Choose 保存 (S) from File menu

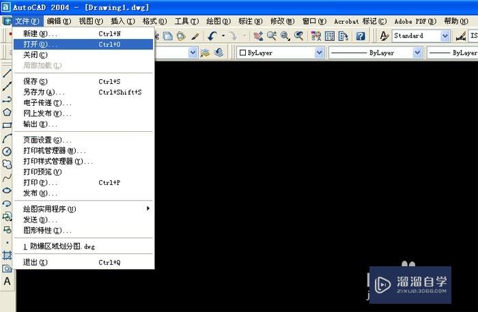pyautogui.click(x=83, y=81)
